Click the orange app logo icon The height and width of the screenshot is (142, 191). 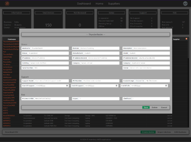tap(7, 4)
